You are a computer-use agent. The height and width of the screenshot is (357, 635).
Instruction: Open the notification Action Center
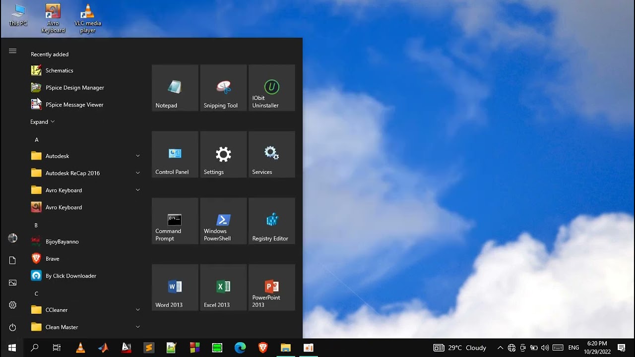(621, 348)
